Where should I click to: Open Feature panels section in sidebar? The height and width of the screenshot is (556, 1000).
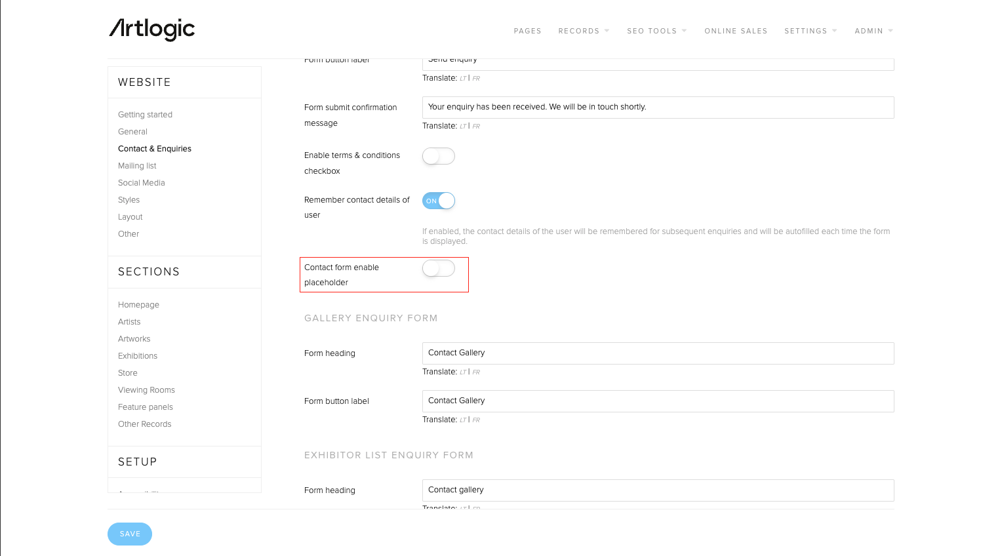coord(146,407)
